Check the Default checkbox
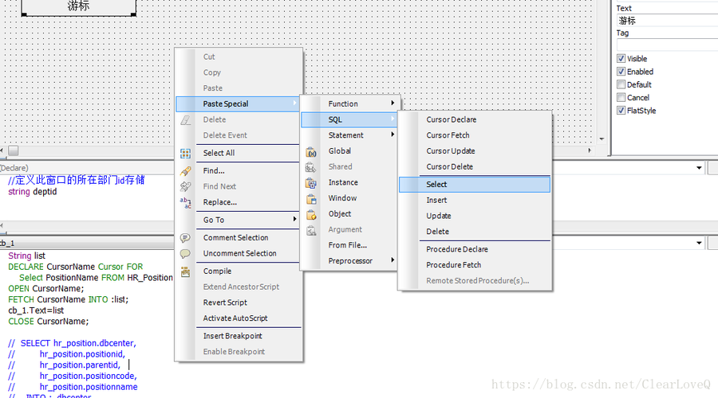 [x=621, y=84]
